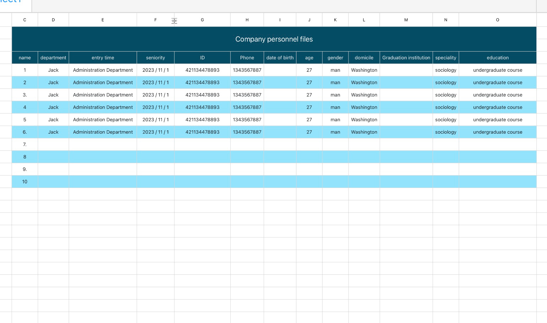
Task: Select the '1343567887' cell in record 6.
Action: (247, 132)
